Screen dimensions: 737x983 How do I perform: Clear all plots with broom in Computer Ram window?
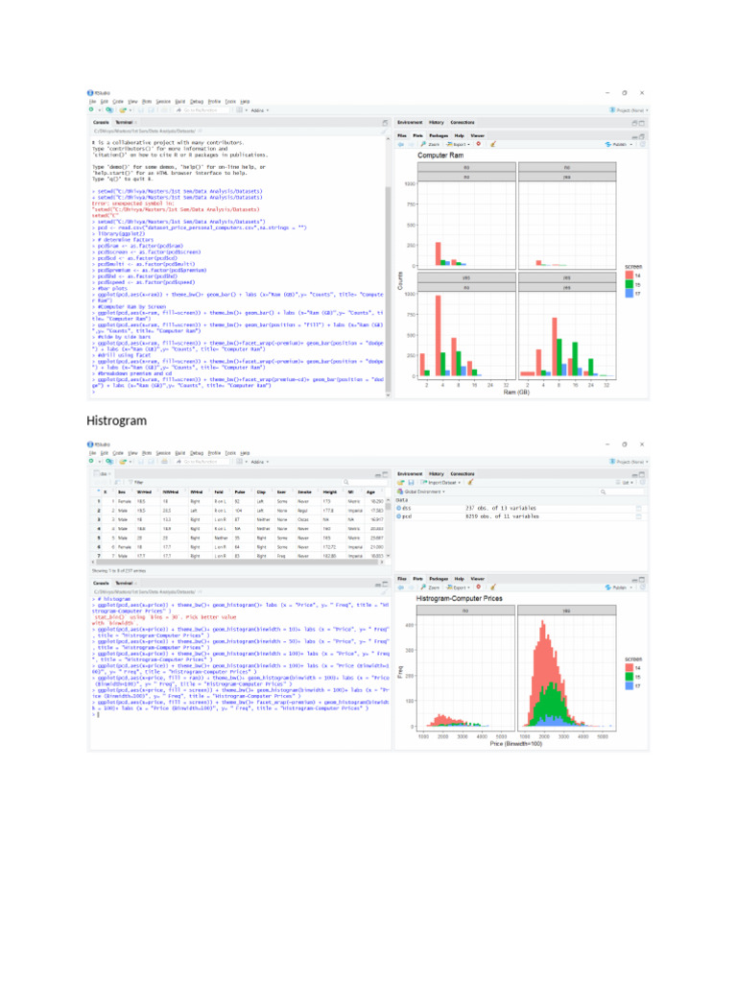[x=492, y=144]
